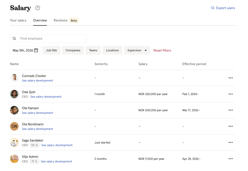
Task: Click the Name column header
Action: 14,64
